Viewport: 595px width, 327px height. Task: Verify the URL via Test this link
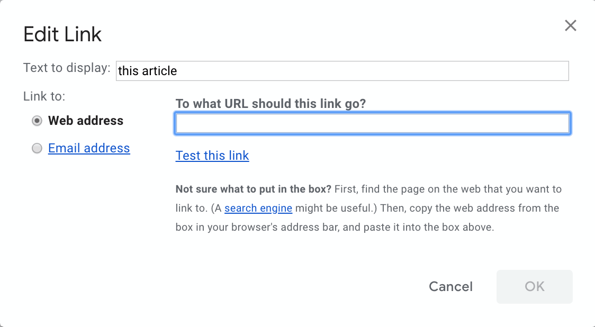(x=212, y=155)
